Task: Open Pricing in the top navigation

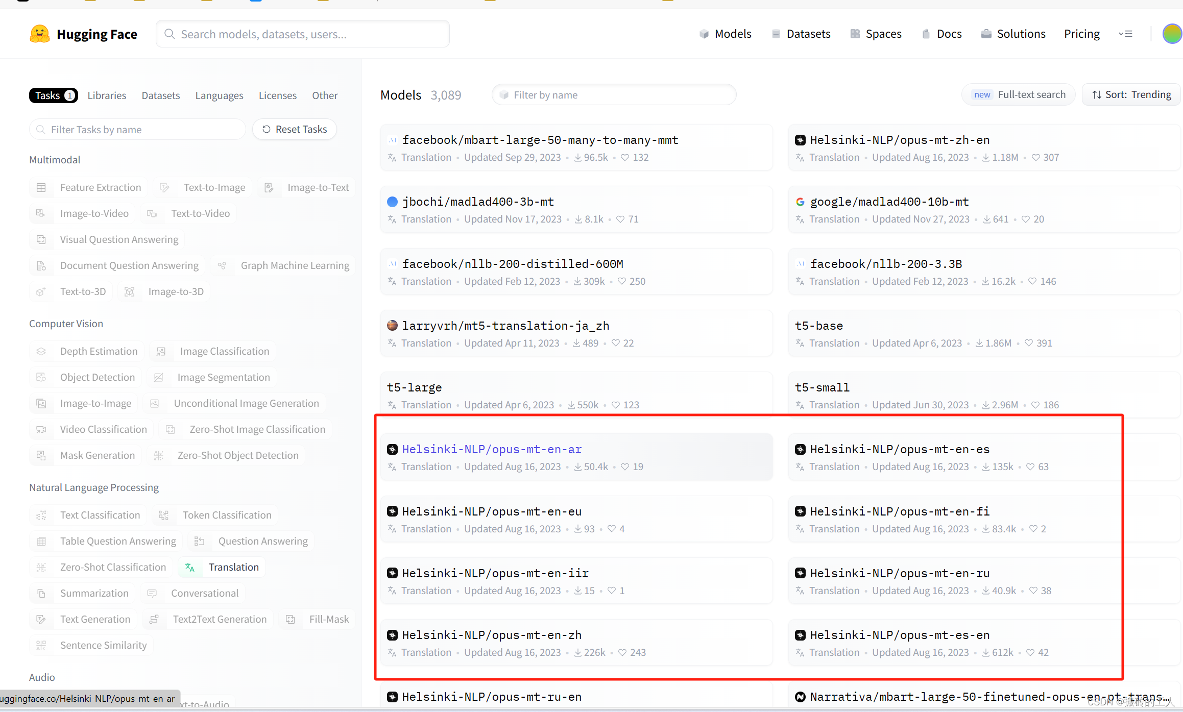Action: (x=1081, y=34)
